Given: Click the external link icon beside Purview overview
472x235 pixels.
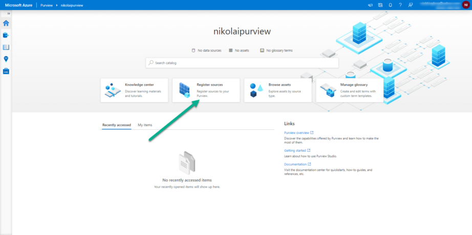Looking at the screenshot, I should pos(312,132).
